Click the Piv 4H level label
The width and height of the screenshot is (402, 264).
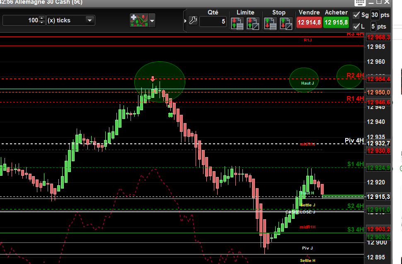click(x=354, y=140)
